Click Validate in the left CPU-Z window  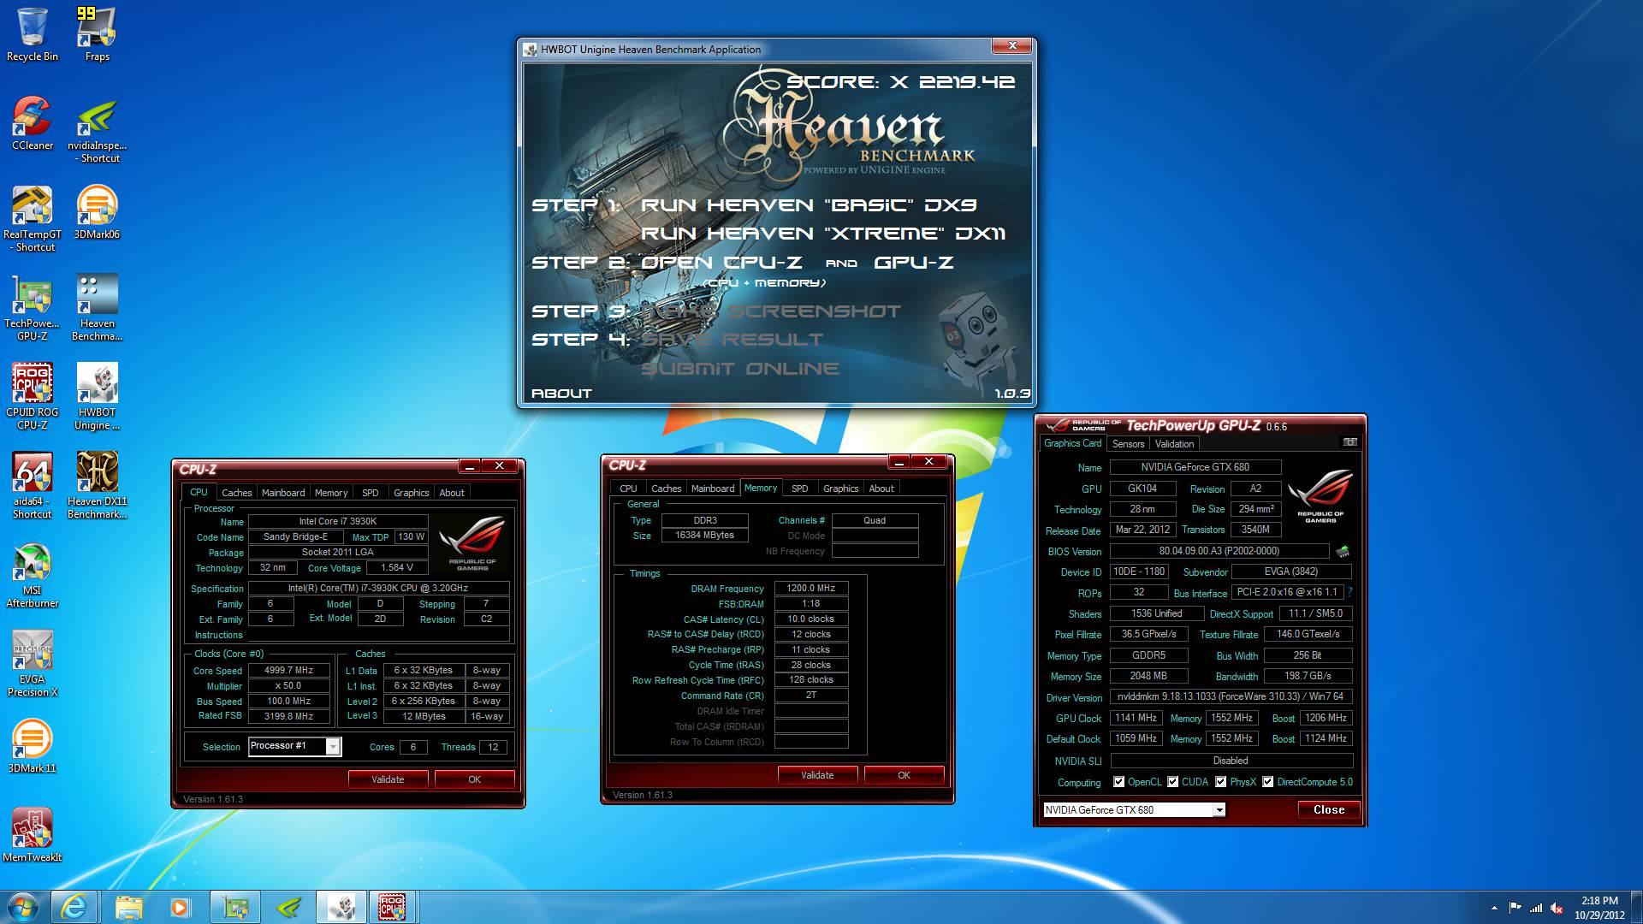click(x=388, y=779)
